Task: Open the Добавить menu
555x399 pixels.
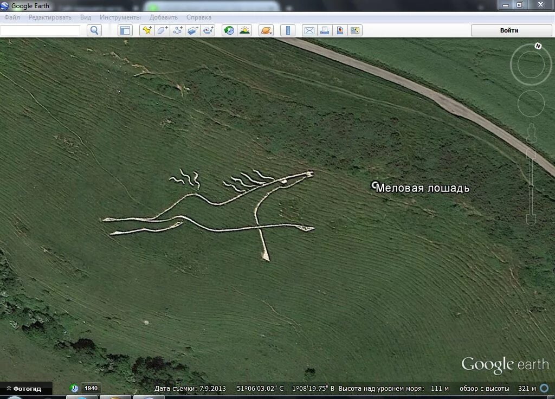Action: coord(164,17)
